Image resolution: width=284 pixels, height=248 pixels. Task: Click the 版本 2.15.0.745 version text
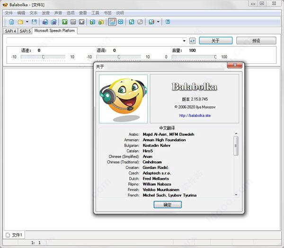[195, 99]
